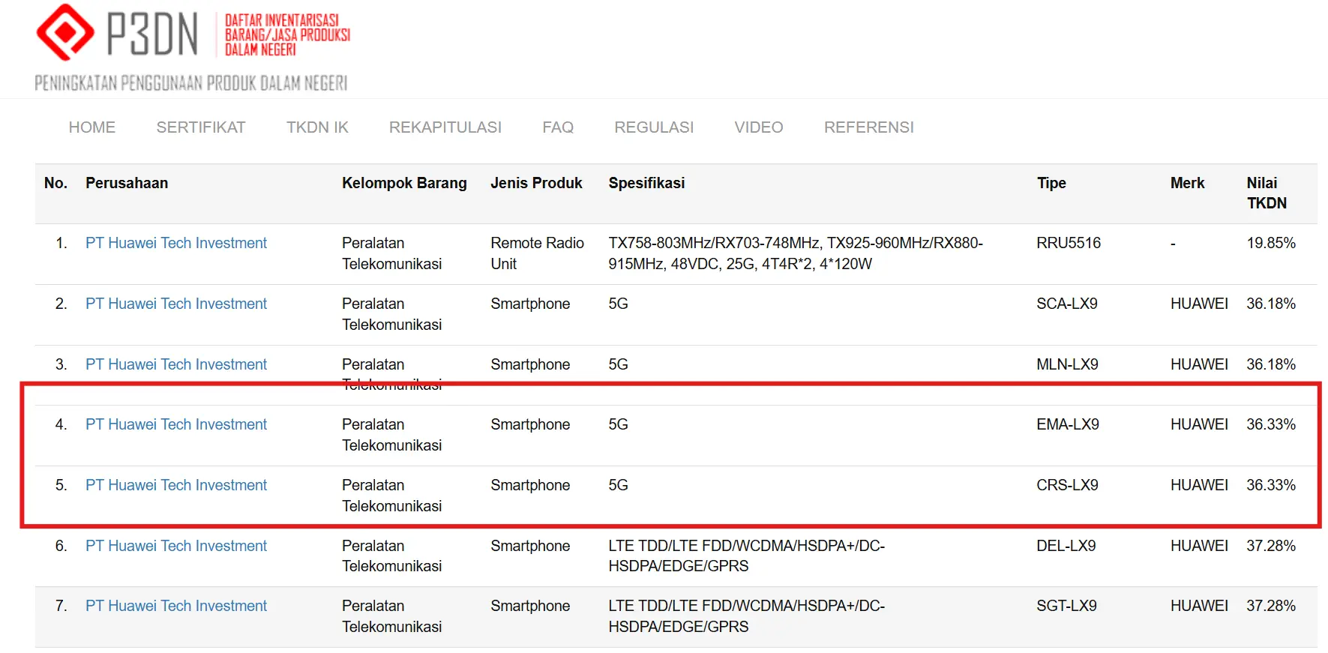Open the VIDEO menu item
The height and width of the screenshot is (653, 1328).
[759, 127]
